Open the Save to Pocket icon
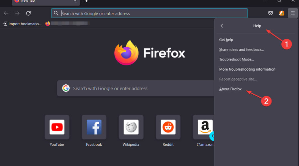 click(x=270, y=13)
